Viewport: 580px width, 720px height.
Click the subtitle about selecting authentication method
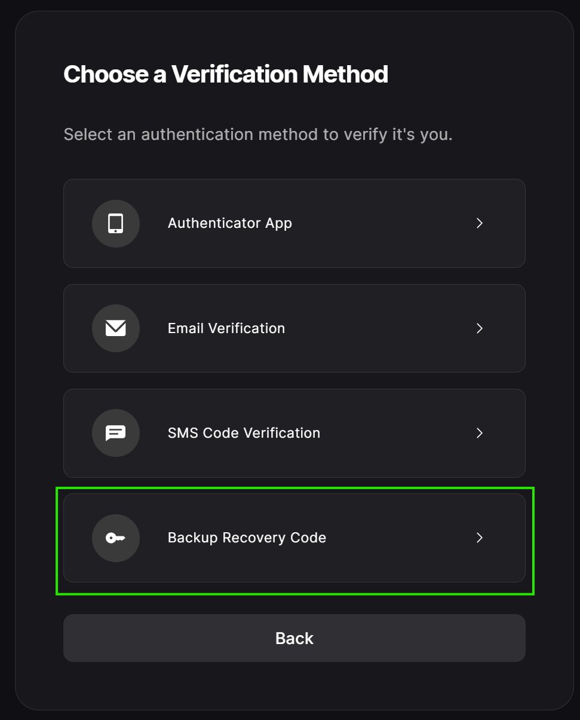click(x=258, y=135)
